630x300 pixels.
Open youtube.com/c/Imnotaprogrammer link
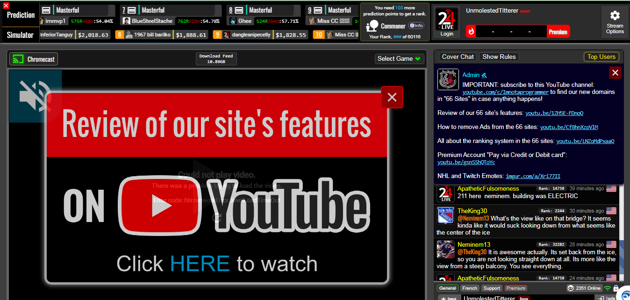506,92
